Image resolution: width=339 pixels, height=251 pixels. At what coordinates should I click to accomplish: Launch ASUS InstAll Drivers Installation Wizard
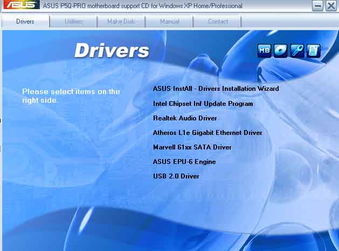[216, 89]
